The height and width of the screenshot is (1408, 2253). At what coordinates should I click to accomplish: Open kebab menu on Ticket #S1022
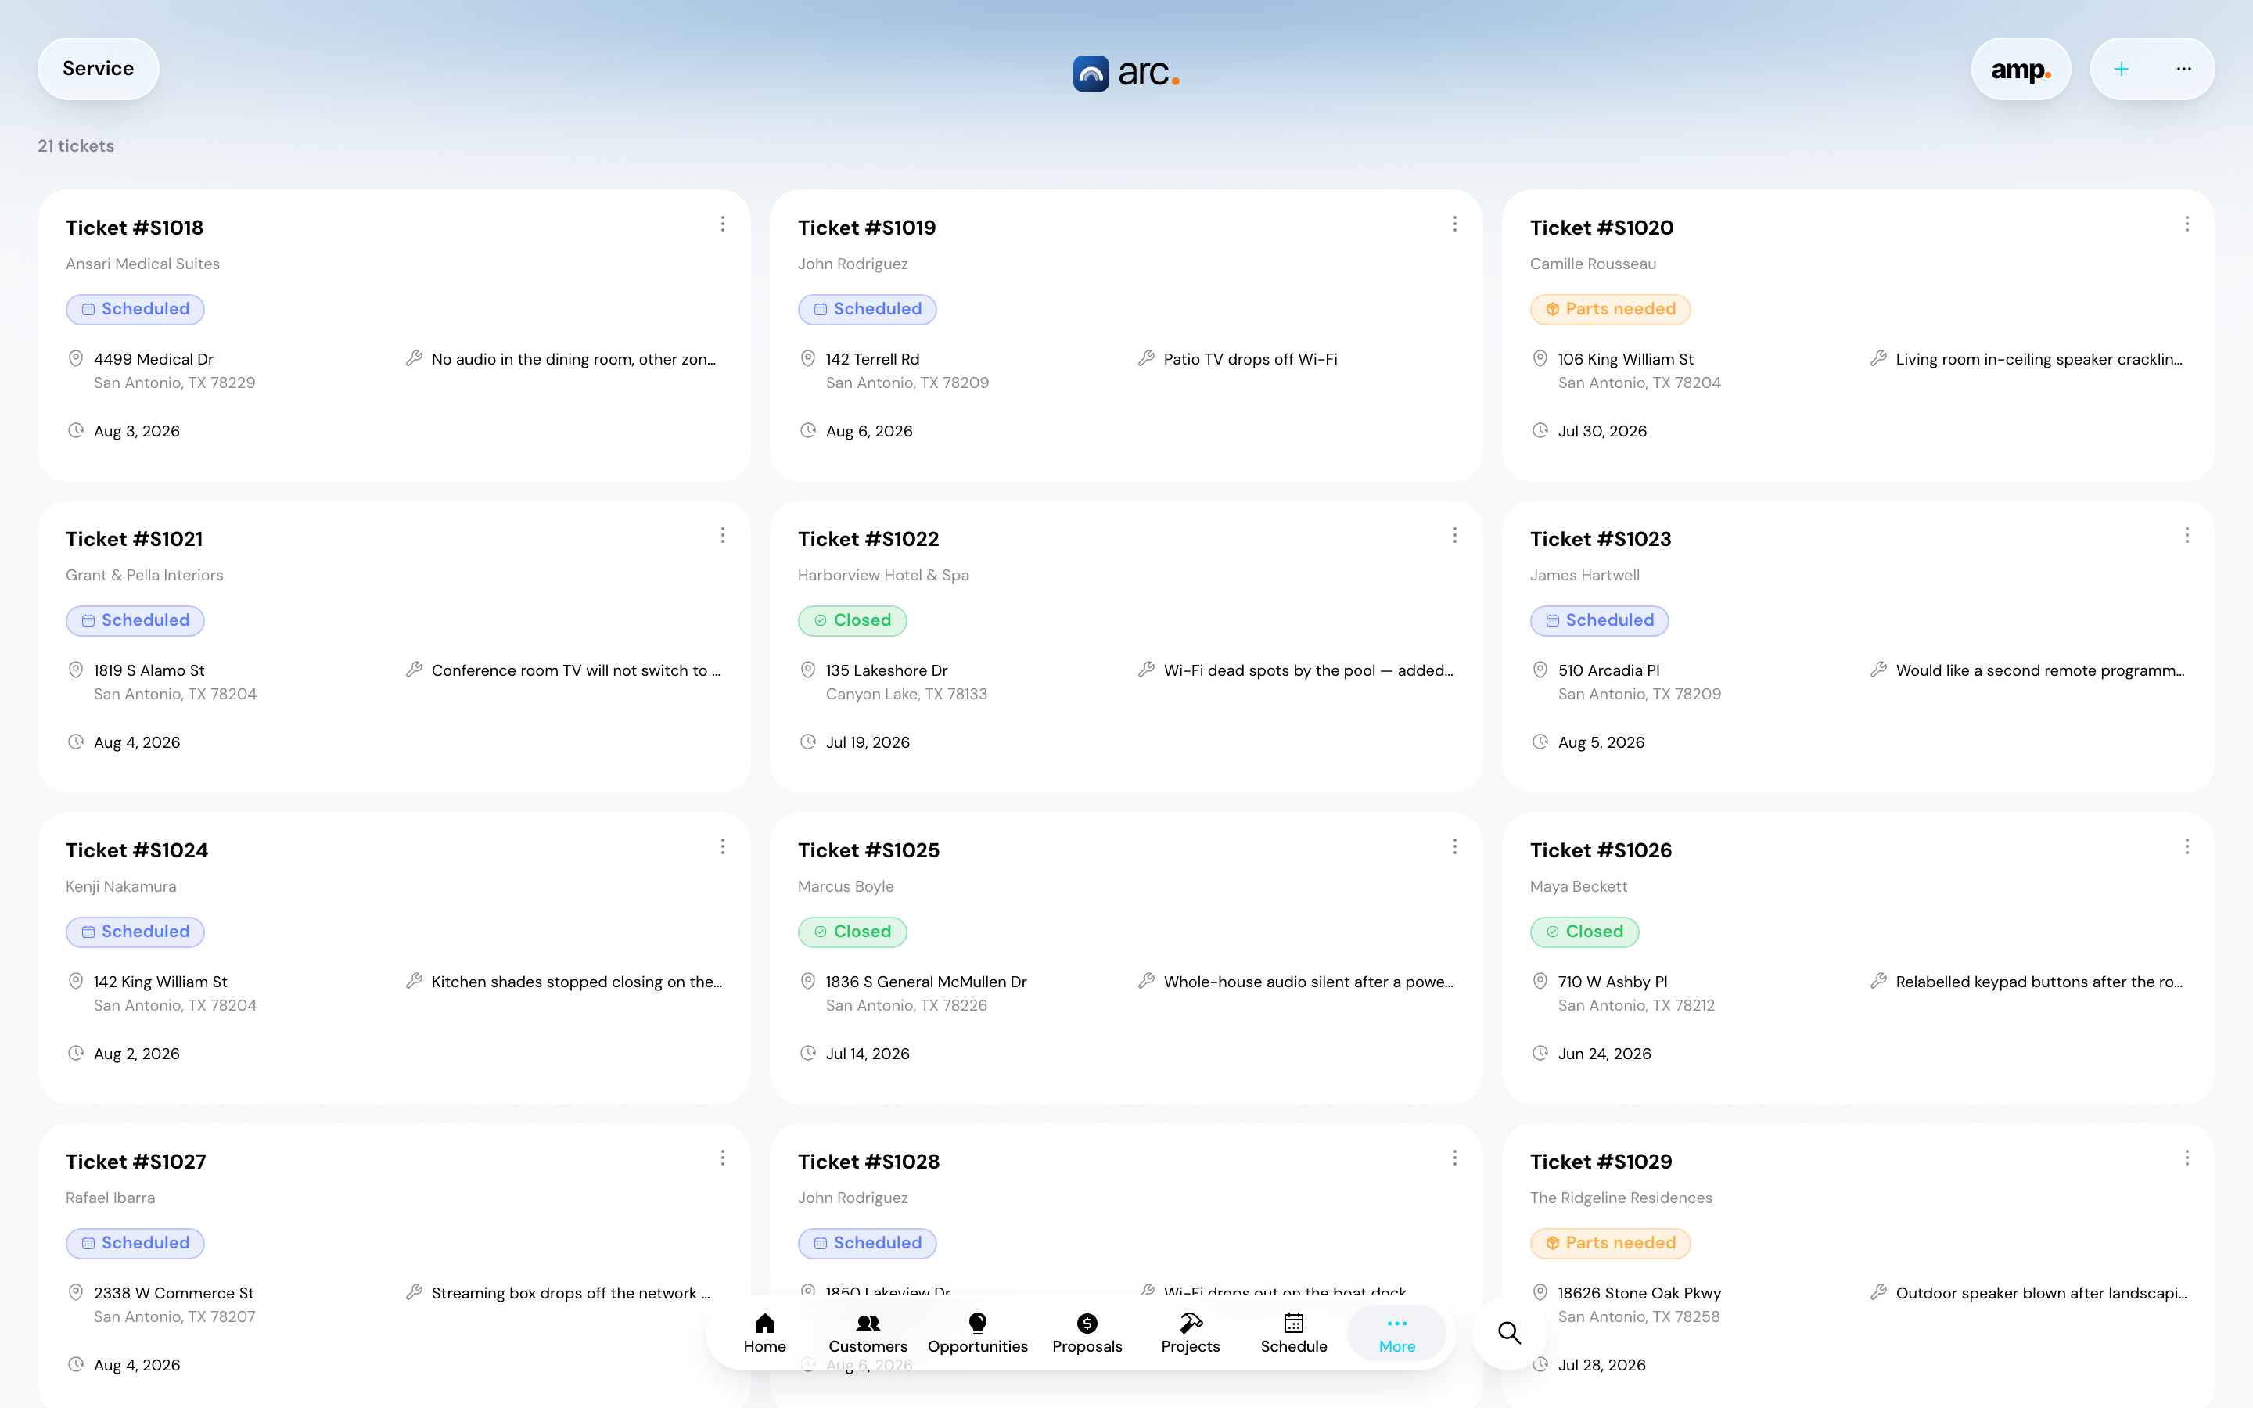point(1454,536)
